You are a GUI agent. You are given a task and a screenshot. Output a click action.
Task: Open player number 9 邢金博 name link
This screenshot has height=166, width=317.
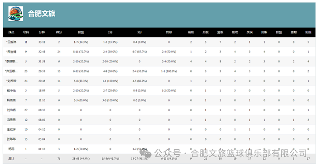pos(11,52)
